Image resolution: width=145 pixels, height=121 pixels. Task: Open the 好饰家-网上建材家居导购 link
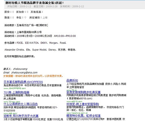coord(83,104)
